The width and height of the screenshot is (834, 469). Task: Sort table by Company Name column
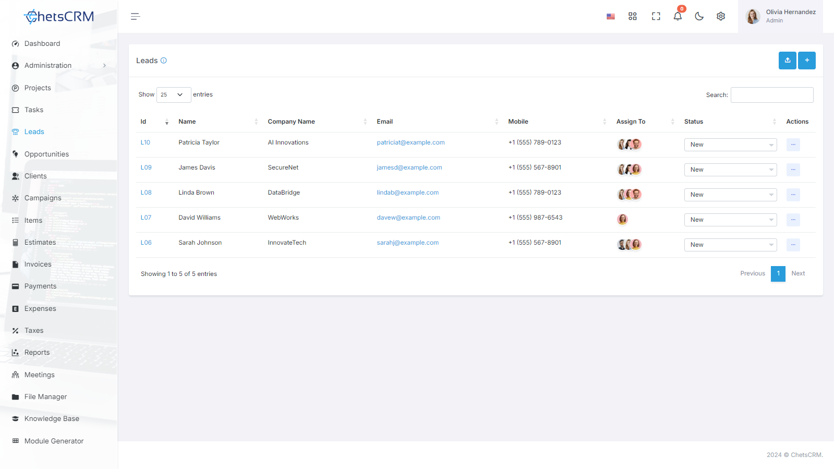tap(317, 122)
